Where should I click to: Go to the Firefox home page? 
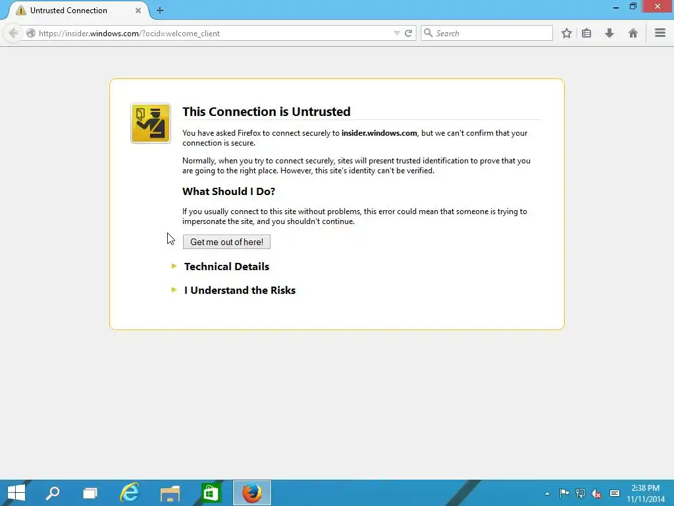coord(633,33)
